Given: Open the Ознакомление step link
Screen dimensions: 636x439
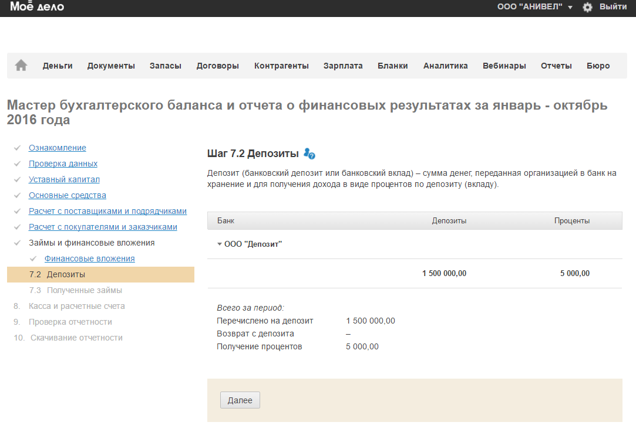Looking at the screenshot, I should [x=58, y=148].
